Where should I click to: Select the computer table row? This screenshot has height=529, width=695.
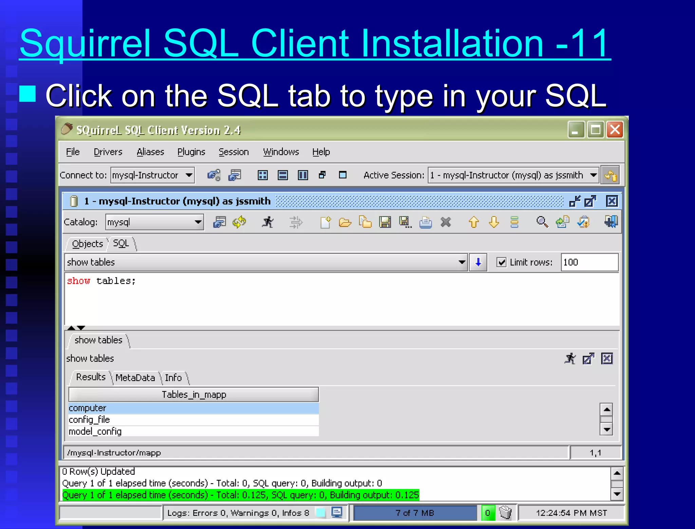(x=194, y=408)
